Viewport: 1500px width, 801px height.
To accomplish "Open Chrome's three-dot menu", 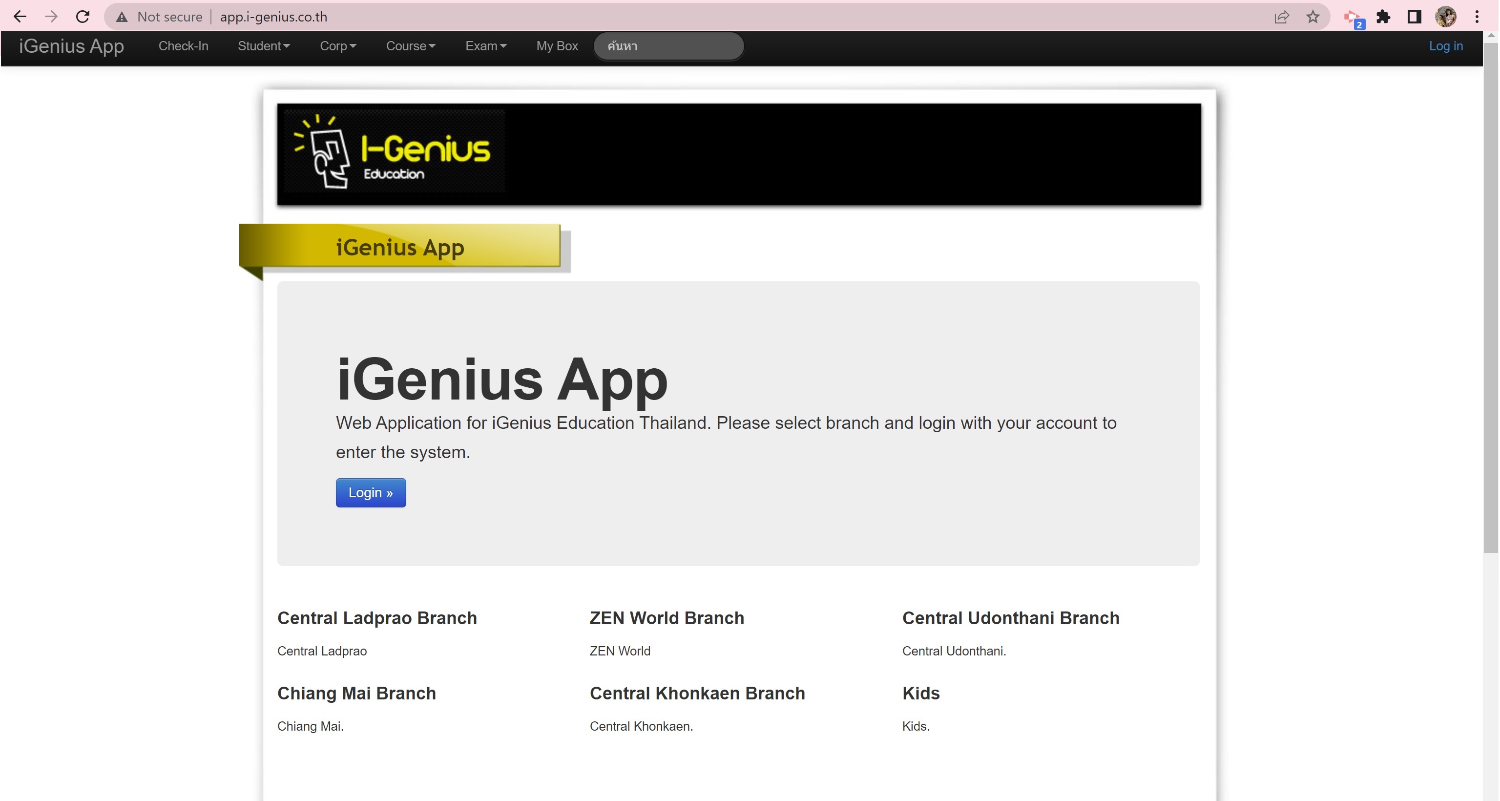I will tap(1477, 17).
